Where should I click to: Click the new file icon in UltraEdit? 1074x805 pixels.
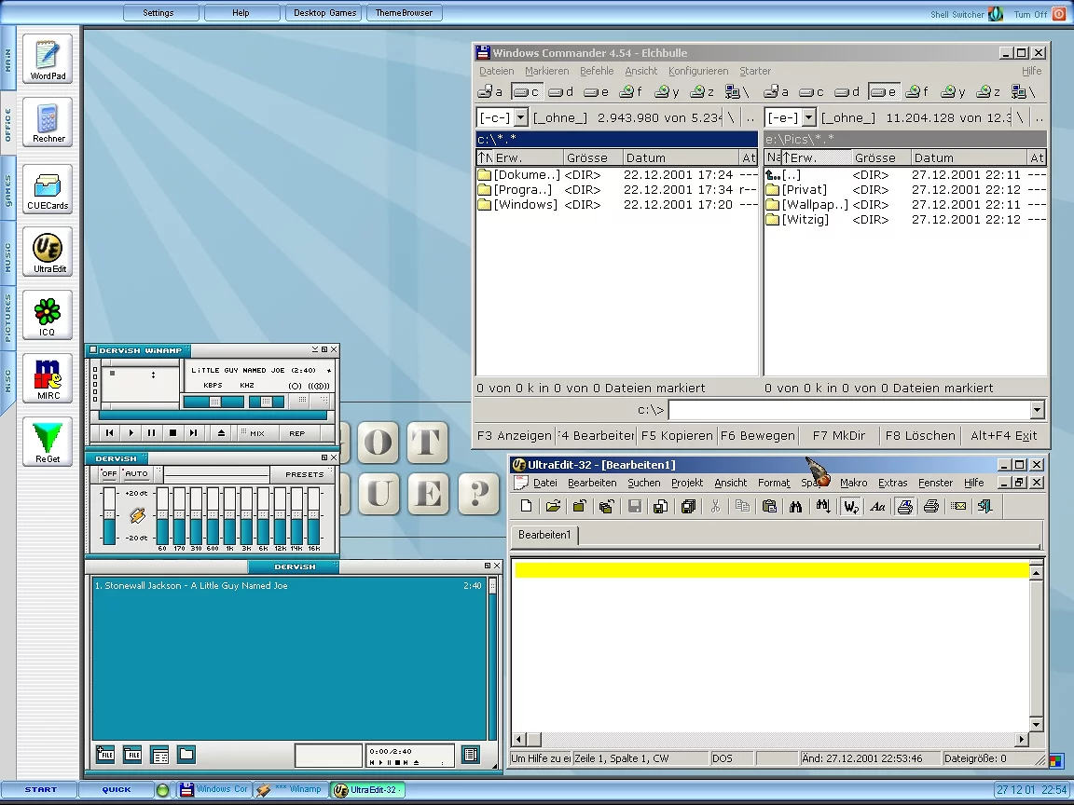coord(527,507)
